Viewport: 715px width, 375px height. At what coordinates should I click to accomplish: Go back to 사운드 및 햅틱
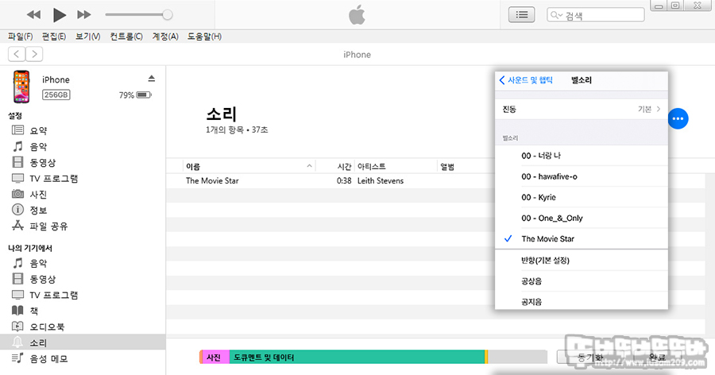pyautogui.click(x=526, y=80)
